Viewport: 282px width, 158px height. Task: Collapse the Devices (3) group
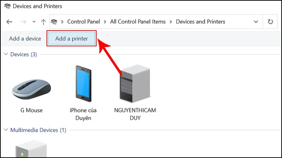coord(6,54)
